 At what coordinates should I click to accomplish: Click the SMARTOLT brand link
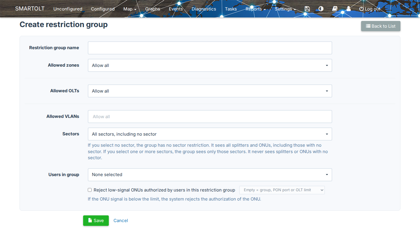click(x=30, y=9)
